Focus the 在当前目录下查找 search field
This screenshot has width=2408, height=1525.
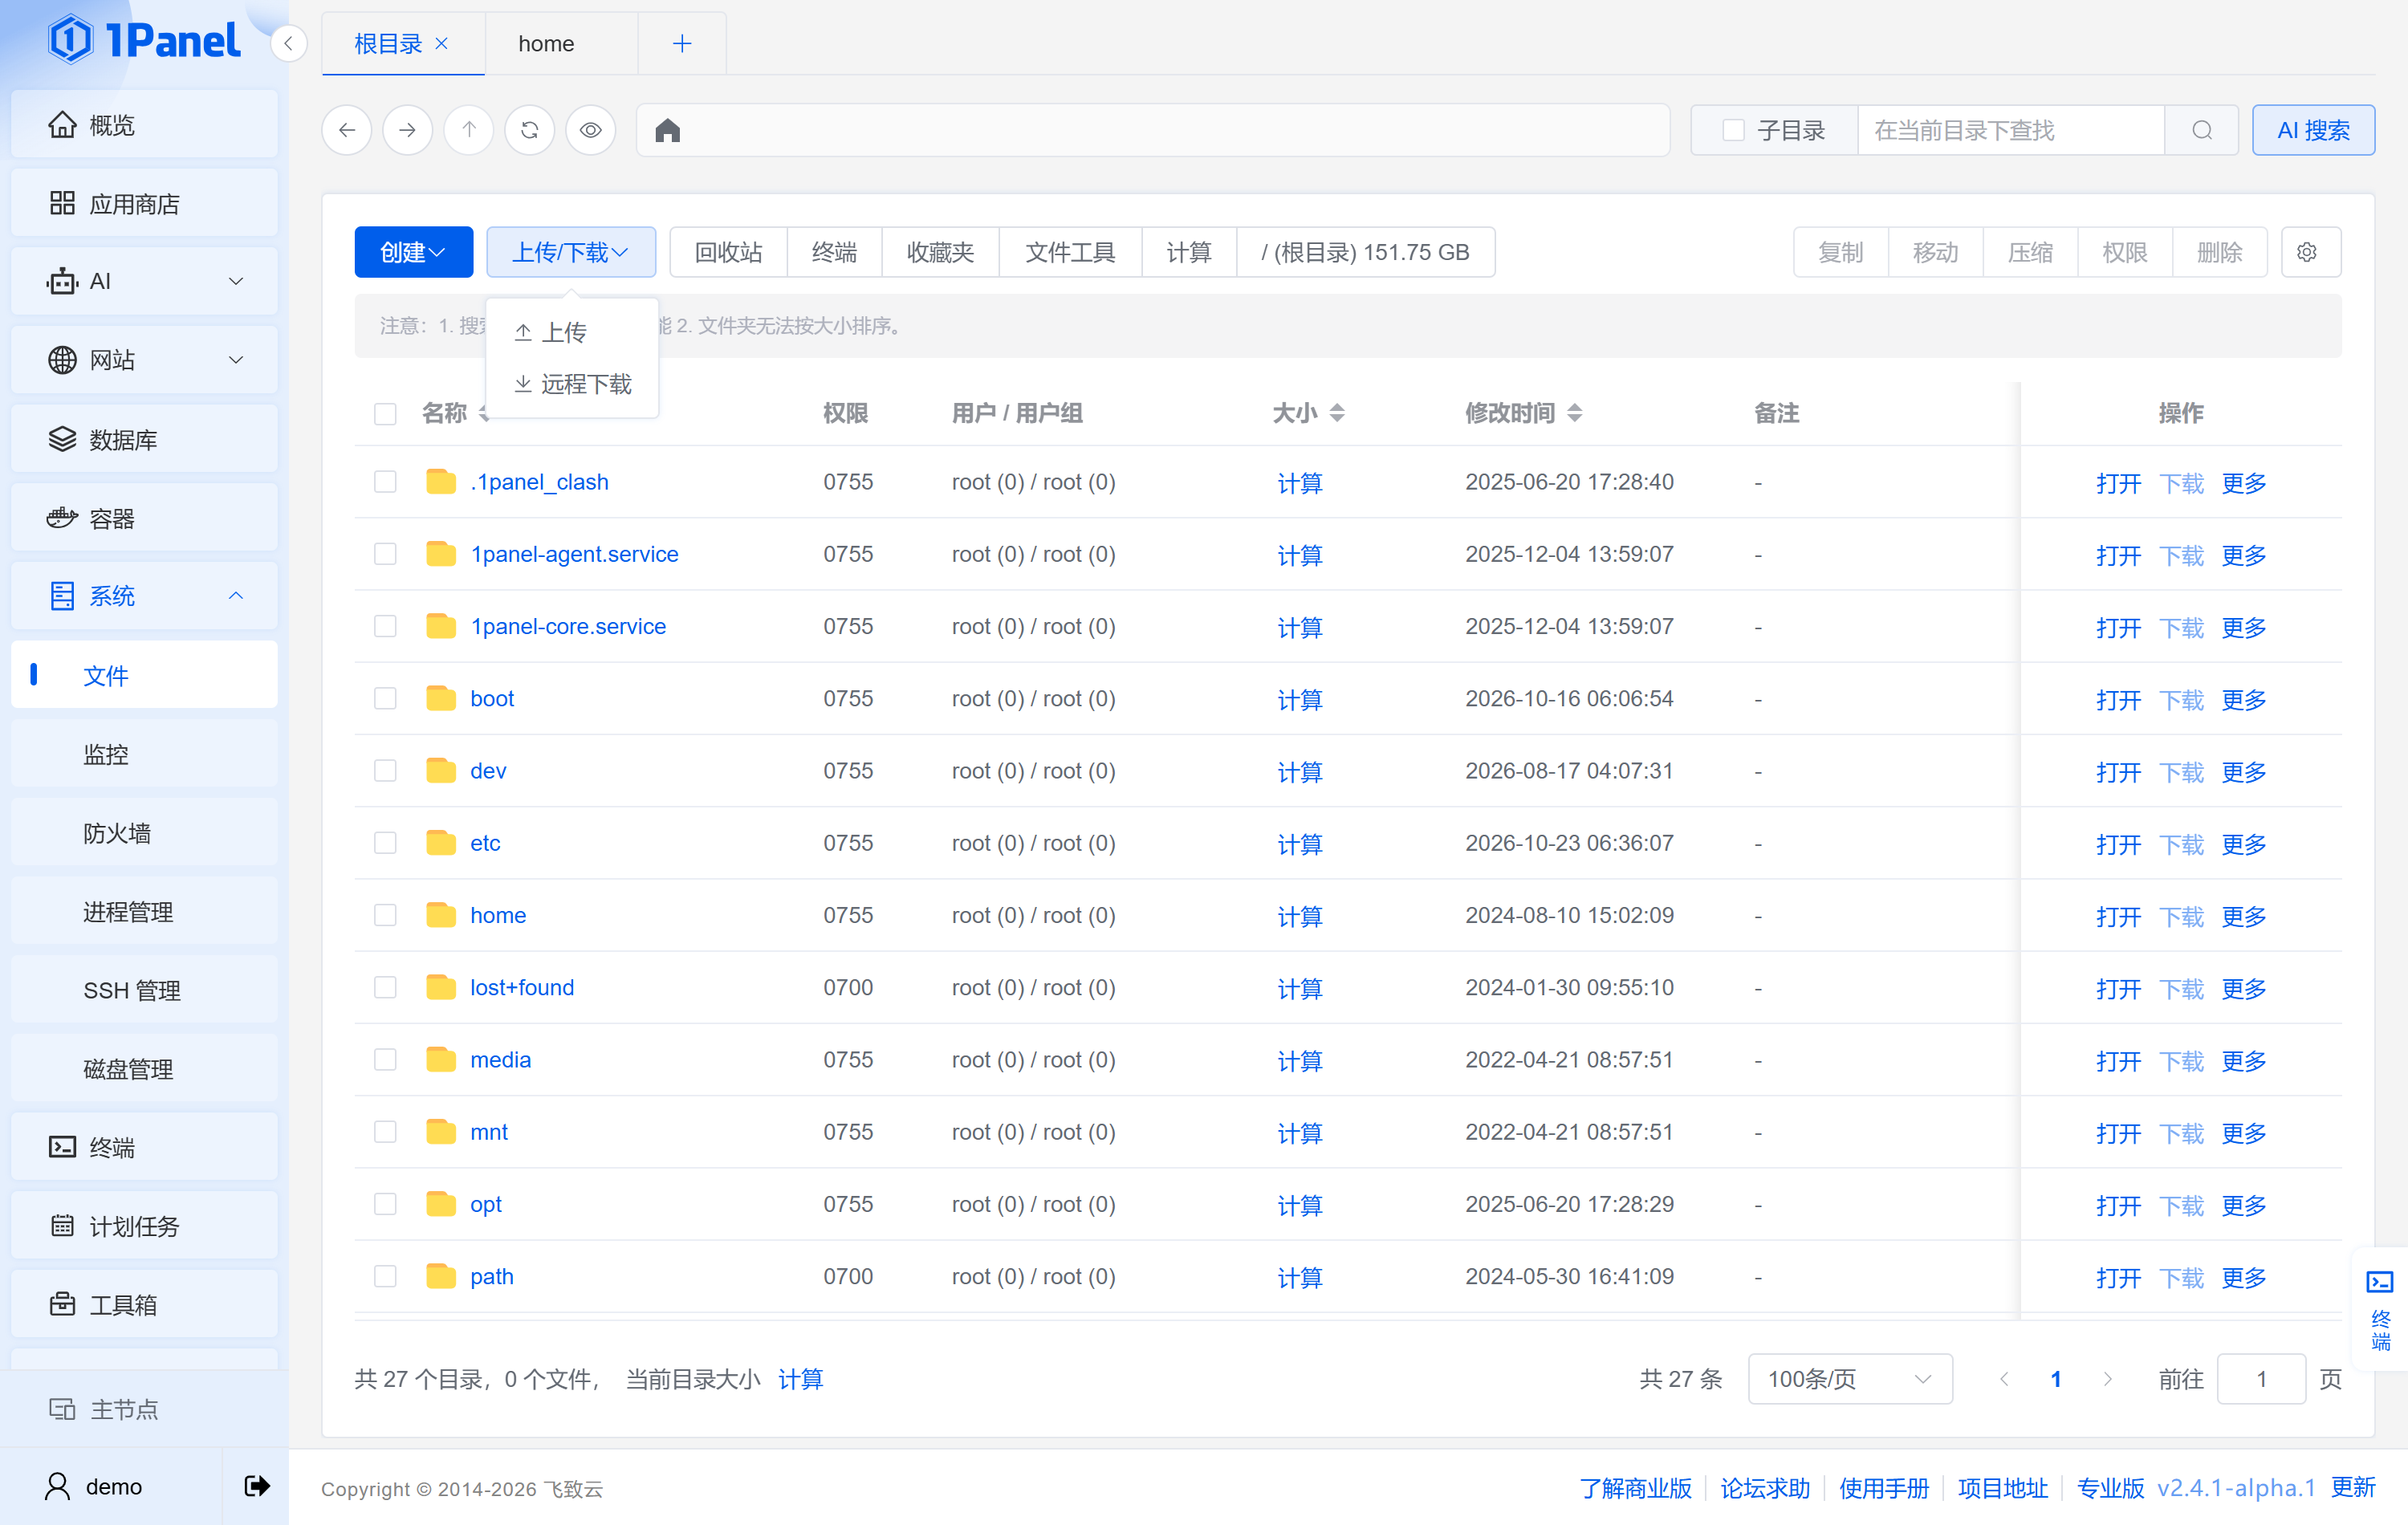coord(2010,130)
